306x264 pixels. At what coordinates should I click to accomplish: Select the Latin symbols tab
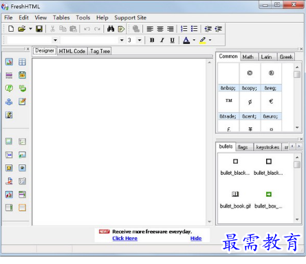click(x=266, y=57)
